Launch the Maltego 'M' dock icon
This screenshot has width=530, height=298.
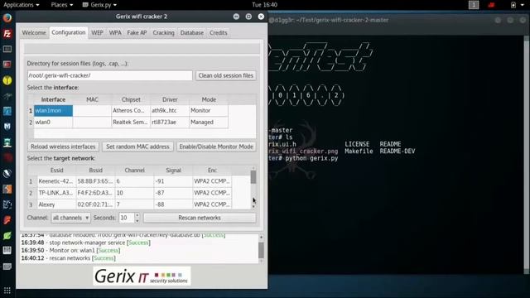[x=7, y=127]
